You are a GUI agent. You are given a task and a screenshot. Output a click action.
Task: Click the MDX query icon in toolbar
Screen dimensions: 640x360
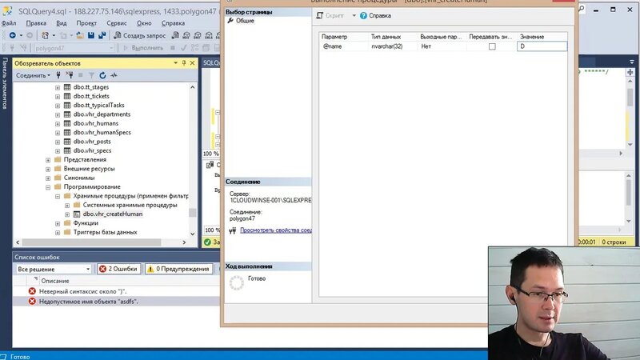tap(186, 35)
